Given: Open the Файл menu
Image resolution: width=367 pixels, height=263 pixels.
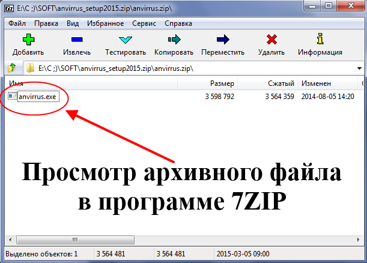Looking at the screenshot, I should pyautogui.click(x=17, y=23).
